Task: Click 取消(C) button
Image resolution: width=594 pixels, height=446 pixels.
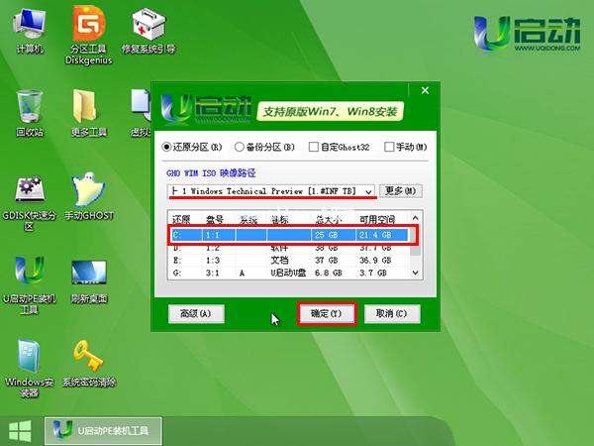Action: 392,314
